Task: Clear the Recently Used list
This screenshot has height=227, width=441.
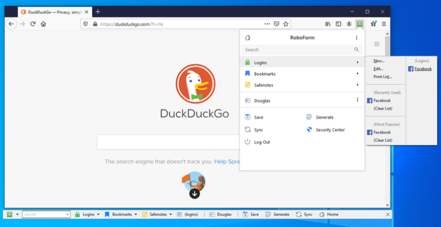Action: tap(383, 109)
